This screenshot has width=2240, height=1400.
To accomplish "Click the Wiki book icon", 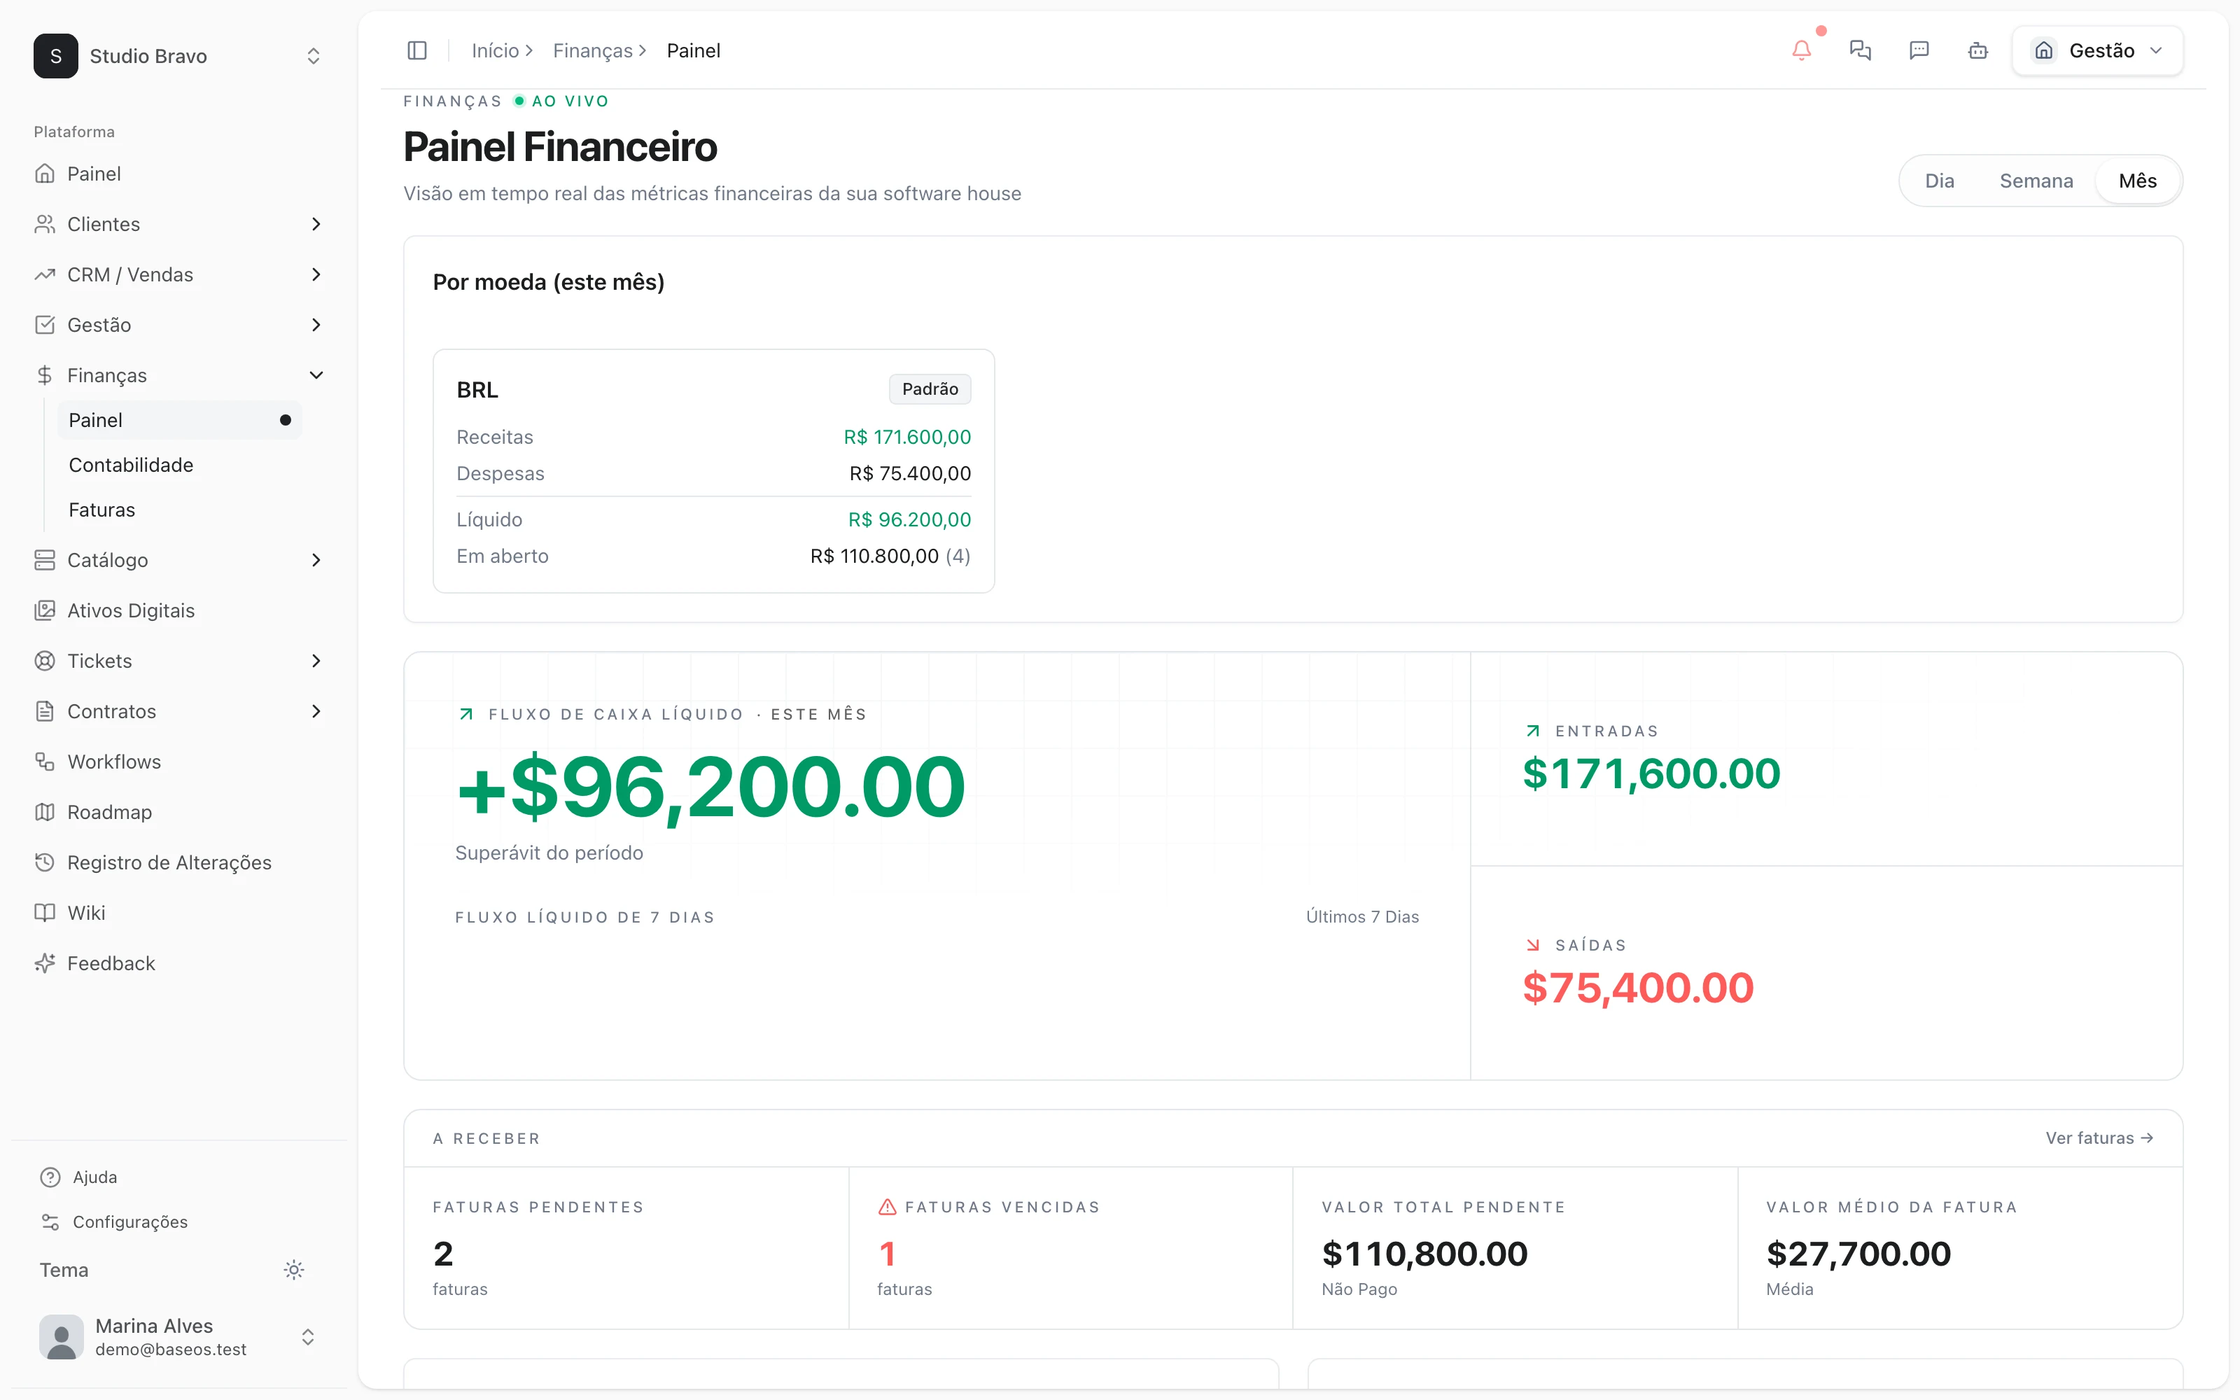I will point(44,913).
